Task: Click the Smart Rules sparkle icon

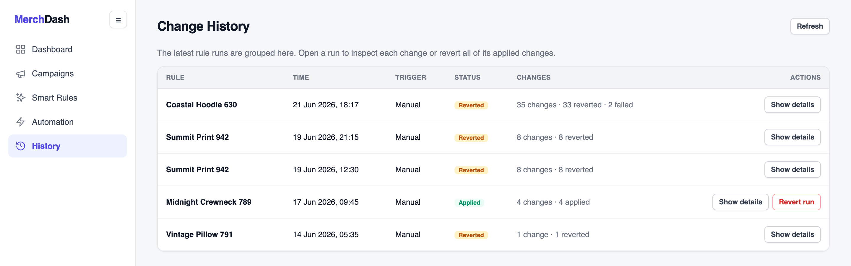Action: (x=20, y=98)
